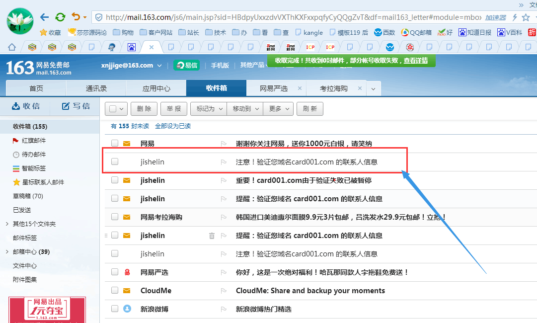Select the 收件箱 tab

pos(217,88)
